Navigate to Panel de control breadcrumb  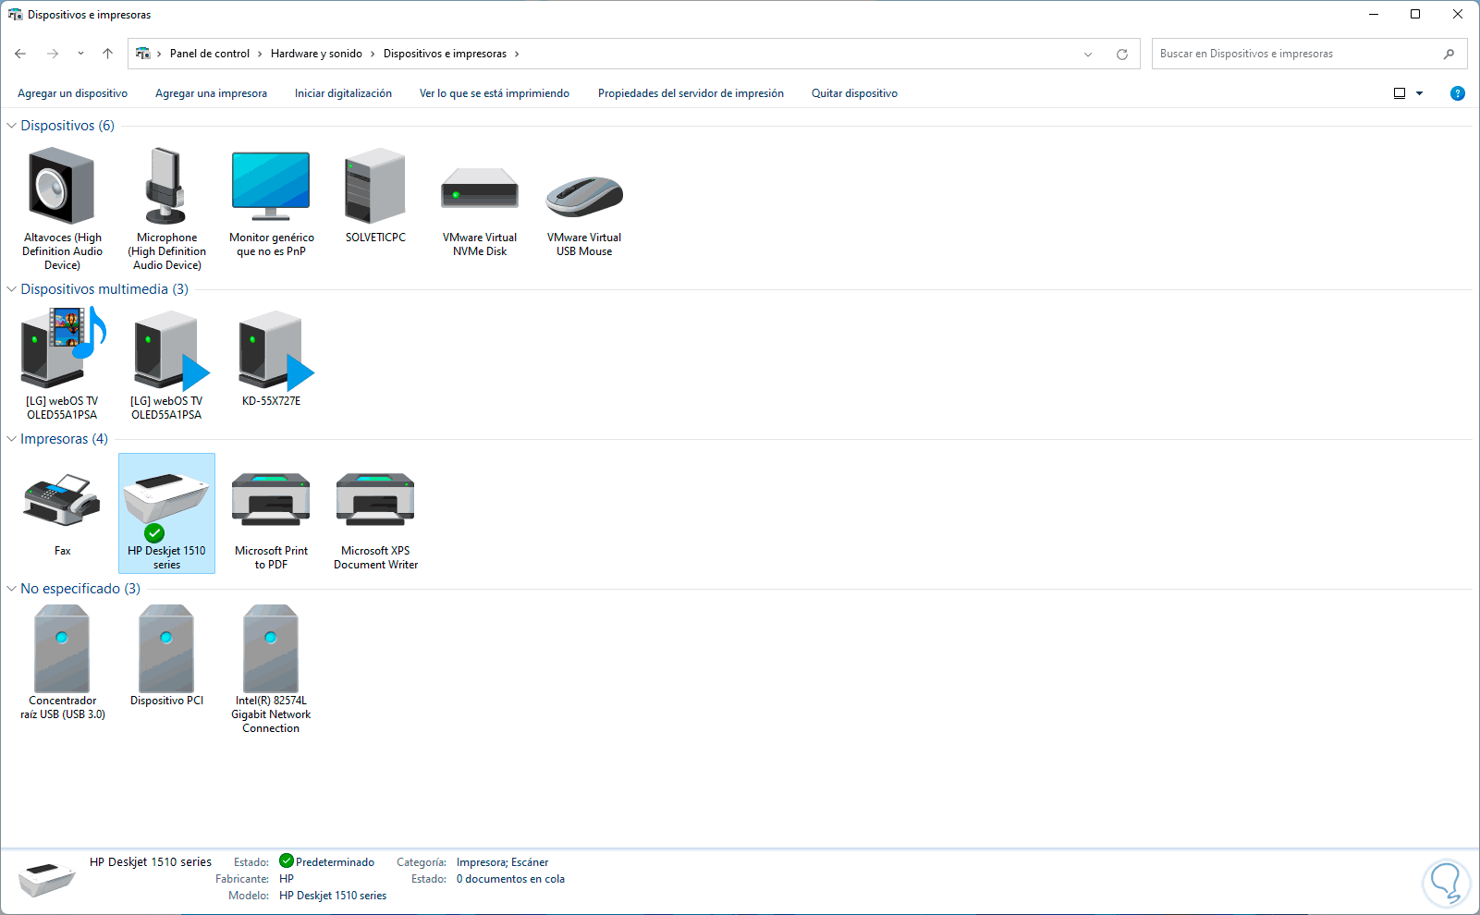click(210, 54)
